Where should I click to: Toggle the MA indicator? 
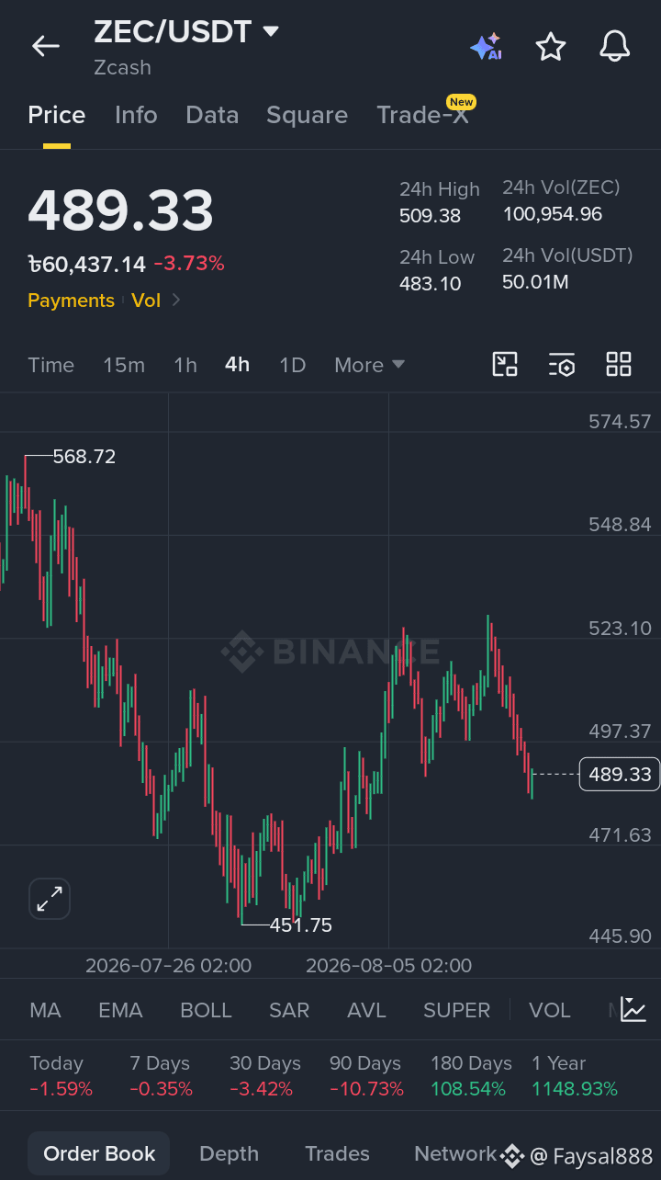(45, 1010)
